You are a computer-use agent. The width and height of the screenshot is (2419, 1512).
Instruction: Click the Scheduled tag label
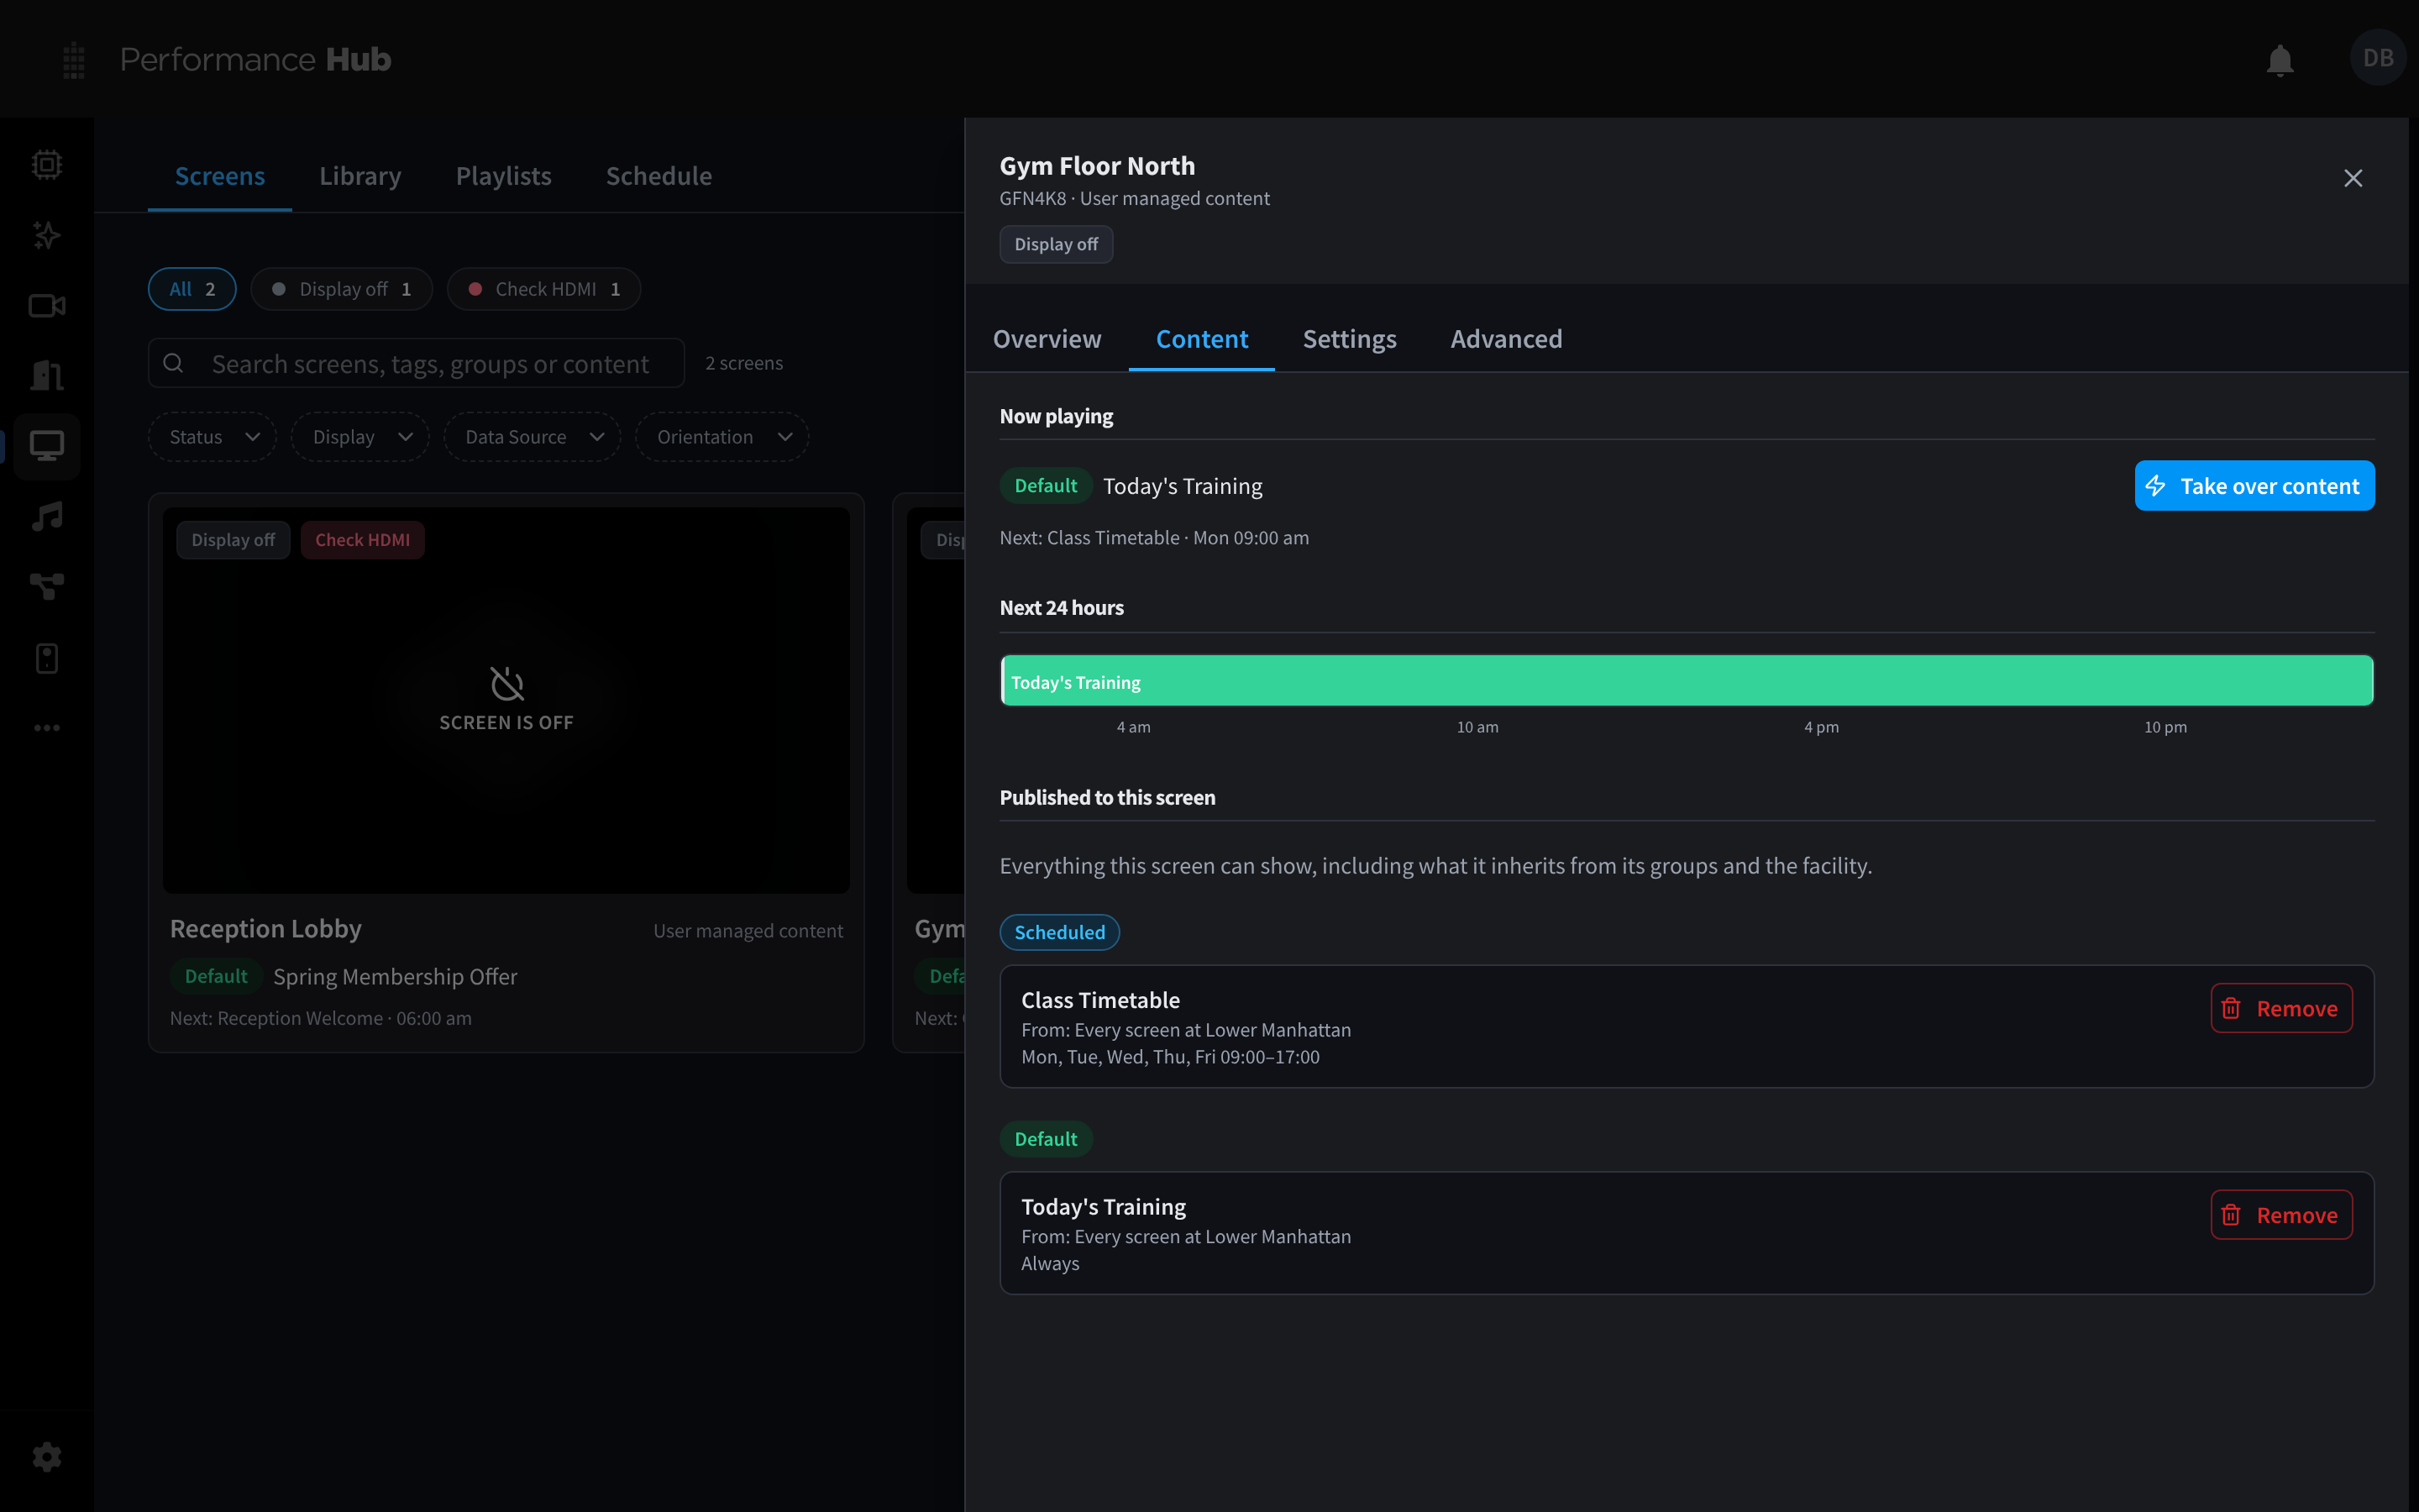point(1059,932)
